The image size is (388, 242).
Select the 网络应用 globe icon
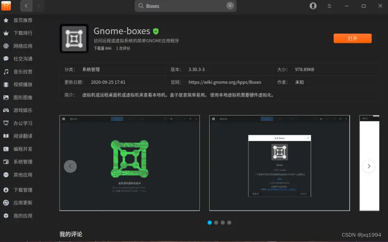pos(6,46)
